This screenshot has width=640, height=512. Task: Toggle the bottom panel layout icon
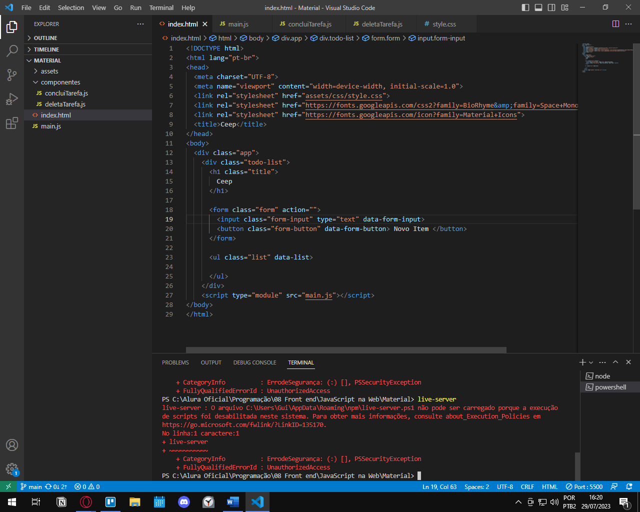[538, 7]
